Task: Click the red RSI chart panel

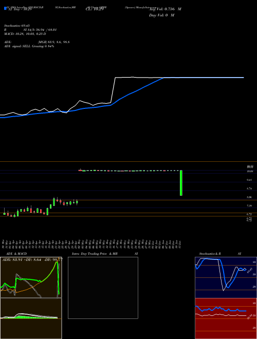Action: click(x=226, y=318)
